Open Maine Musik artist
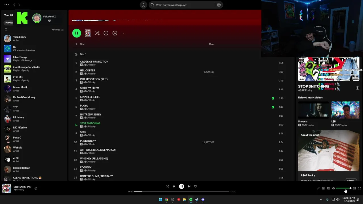Screen dimensions: 363x204 34,89
